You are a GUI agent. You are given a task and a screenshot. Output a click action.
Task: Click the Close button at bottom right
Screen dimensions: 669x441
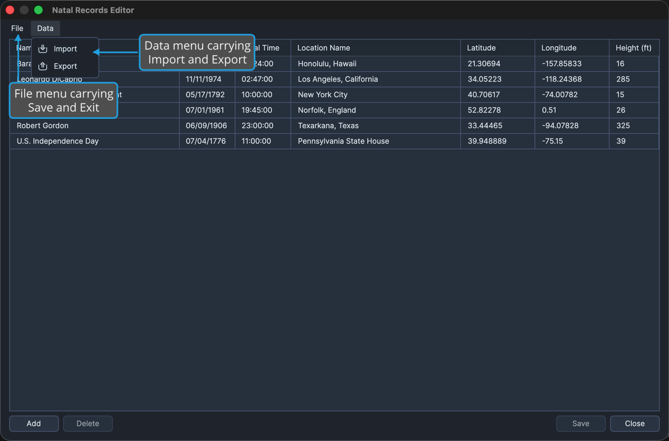(635, 424)
